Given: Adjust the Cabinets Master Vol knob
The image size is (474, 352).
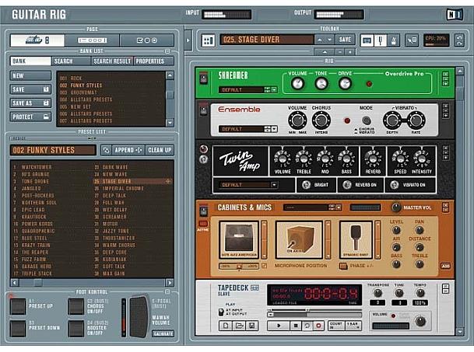Looking at the screenshot, I should click(x=396, y=207).
